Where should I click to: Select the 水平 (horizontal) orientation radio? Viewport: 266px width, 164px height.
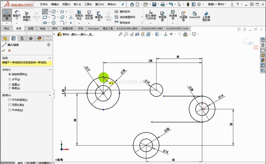[10, 80]
